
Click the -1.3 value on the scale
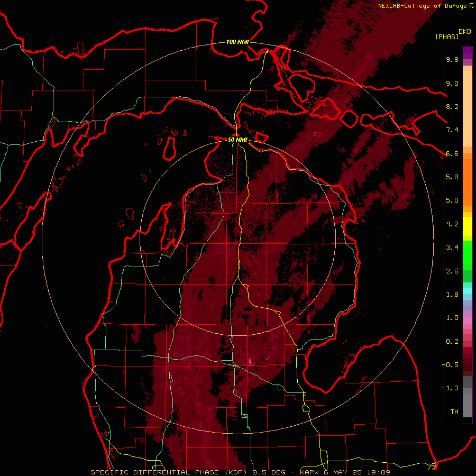[450, 388]
